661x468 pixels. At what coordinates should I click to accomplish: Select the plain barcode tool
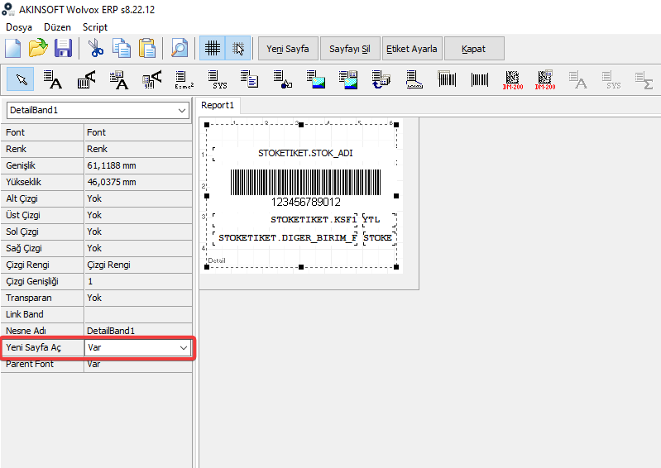[480, 79]
